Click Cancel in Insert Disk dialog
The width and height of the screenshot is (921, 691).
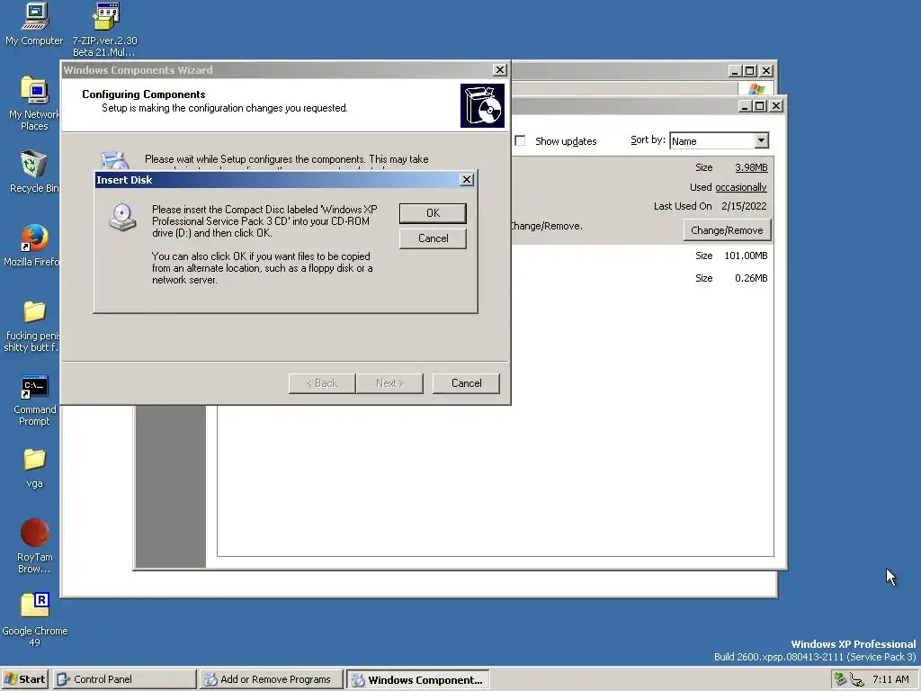click(x=433, y=238)
